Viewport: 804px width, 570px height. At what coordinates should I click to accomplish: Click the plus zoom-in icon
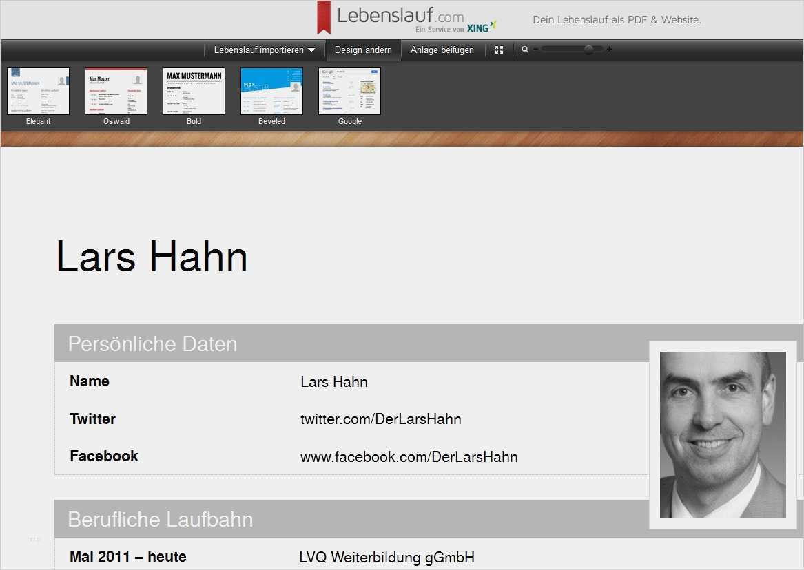pos(609,50)
